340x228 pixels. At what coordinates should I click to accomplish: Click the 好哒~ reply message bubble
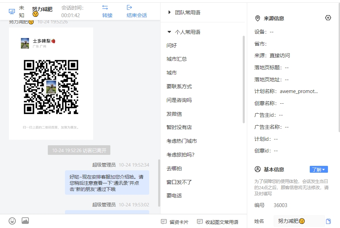107,183
